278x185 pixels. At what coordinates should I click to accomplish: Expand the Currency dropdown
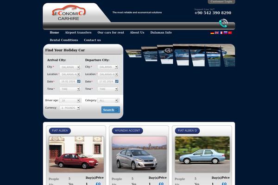(x=70, y=108)
